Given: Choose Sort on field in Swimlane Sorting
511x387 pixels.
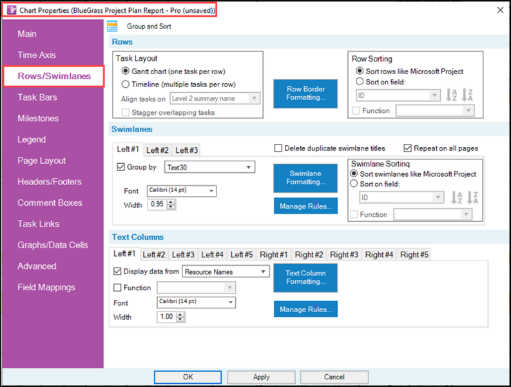Looking at the screenshot, I should (x=354, y=183).
